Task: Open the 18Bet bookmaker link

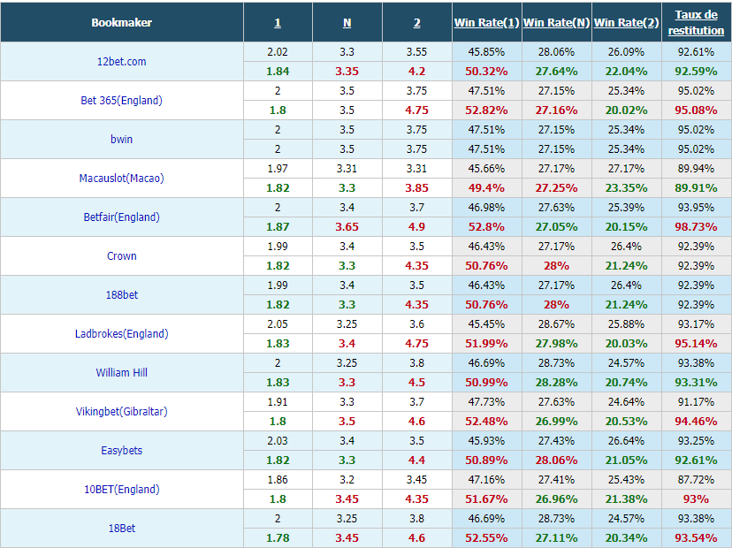Action: coord(121,529)
